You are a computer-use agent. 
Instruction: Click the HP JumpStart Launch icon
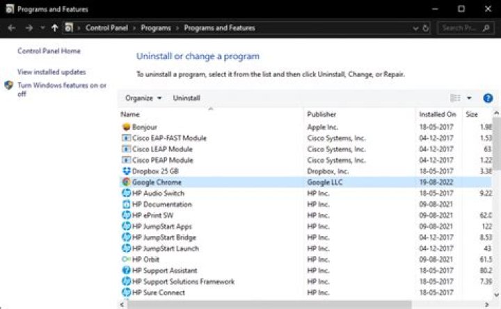tap(126, 249)
